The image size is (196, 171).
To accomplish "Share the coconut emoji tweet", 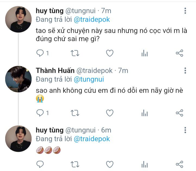I will [x=179, y=164].
